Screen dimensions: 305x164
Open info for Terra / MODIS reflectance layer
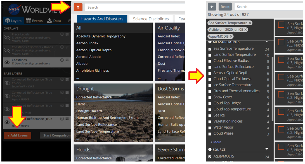point(62,119)
